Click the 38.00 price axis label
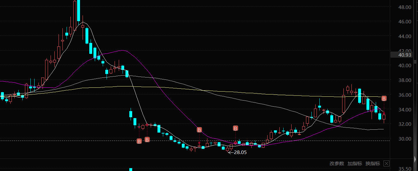Viewport: 418px width, 171px height. 405,80
